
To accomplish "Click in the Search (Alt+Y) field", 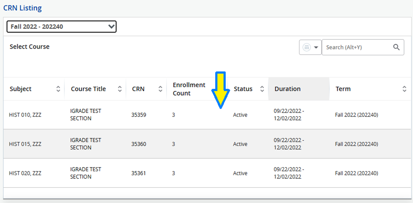I will click(x=358, y=47).
